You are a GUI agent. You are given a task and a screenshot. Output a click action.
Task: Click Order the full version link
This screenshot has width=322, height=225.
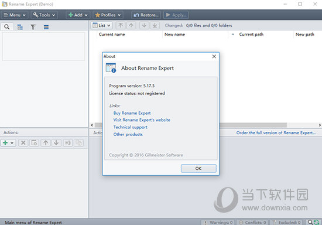(x=276, y=133)
